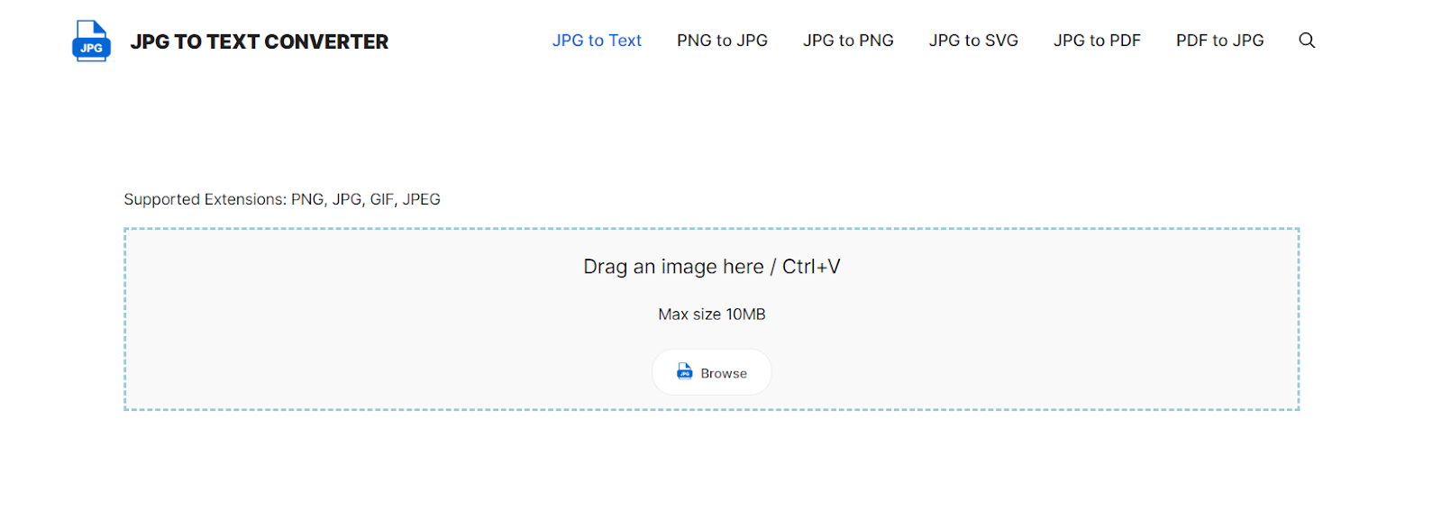1442x520 pixels.
Task: Click 'PNG' in the supported extensions list
Action: pyautogui.click(x=306, y=199)
